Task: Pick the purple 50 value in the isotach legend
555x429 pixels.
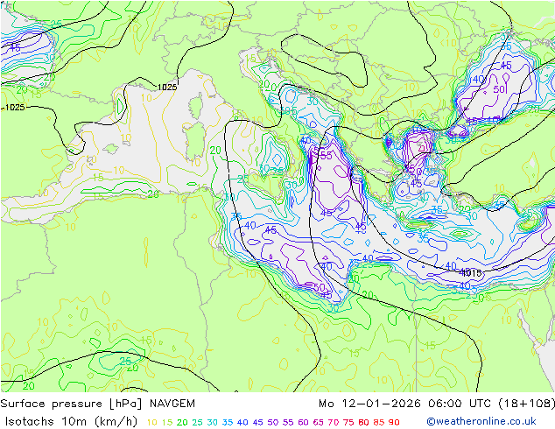Action: (x=273, y=422)
